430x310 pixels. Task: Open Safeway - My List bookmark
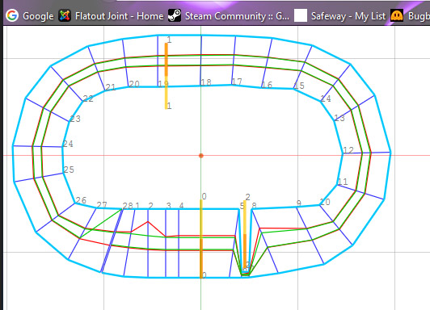point(348,16)
